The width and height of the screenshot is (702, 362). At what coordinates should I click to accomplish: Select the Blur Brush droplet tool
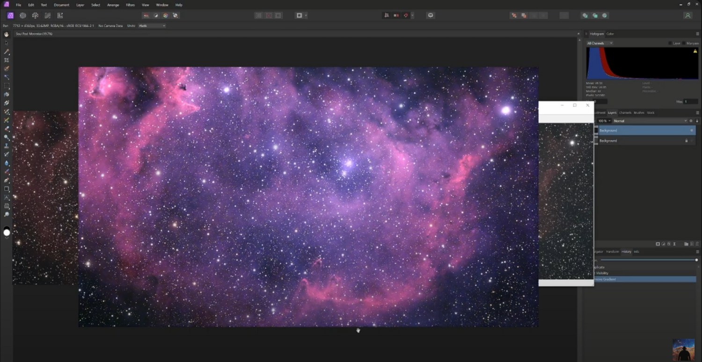tap(7, 163)
